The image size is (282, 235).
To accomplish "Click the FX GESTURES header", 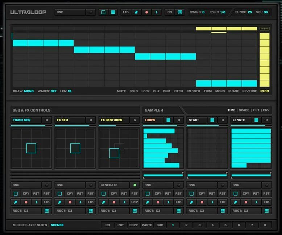I will (x=114, y=120).
